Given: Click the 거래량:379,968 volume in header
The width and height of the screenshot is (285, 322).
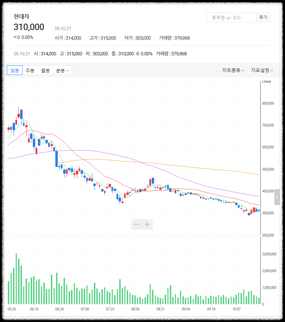Looking at the screenshot, I should click(174, 38).
